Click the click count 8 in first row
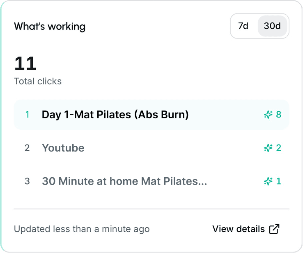The height and width of the screenshot is (253, 303). click(279, 115)
